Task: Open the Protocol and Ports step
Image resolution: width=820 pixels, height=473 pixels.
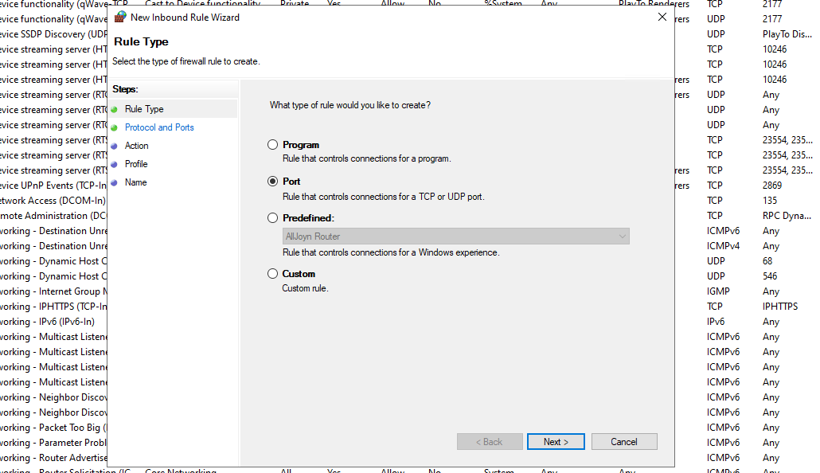Action: [x=159, y=127]
